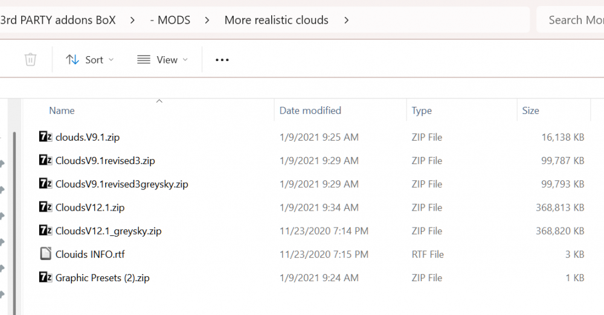Click the Size column header
604x315 pixels.
click(530, 110)
